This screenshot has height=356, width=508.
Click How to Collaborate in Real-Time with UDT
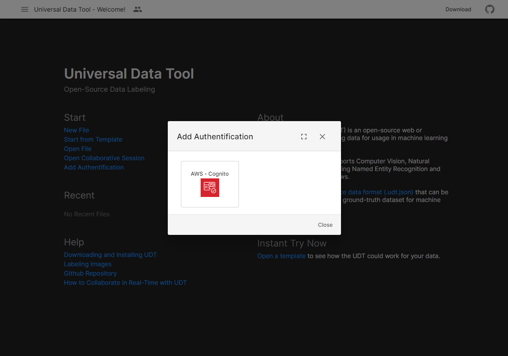click(x=125, y=282)
